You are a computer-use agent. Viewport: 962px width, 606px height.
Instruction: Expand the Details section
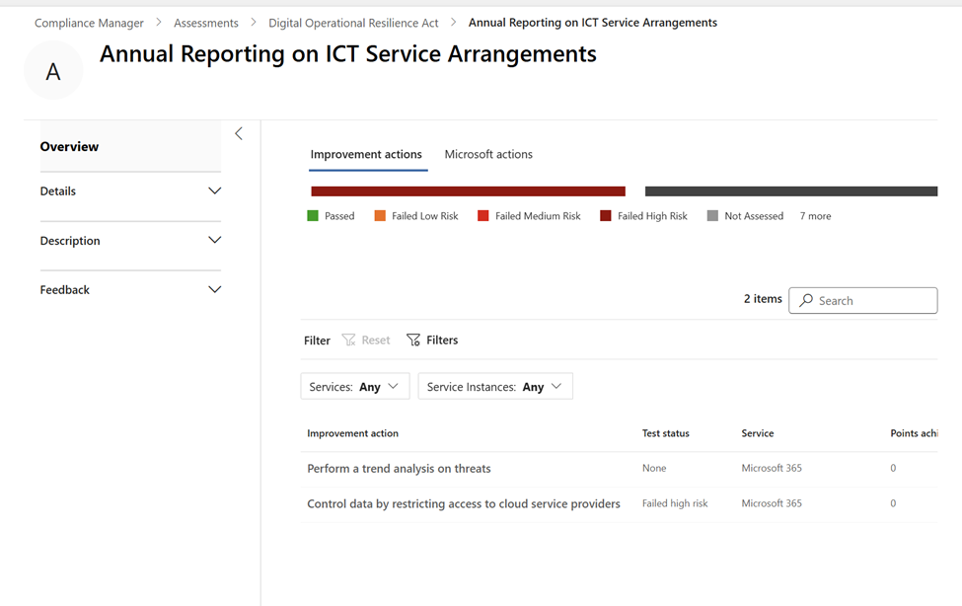[x=214, y=190]
